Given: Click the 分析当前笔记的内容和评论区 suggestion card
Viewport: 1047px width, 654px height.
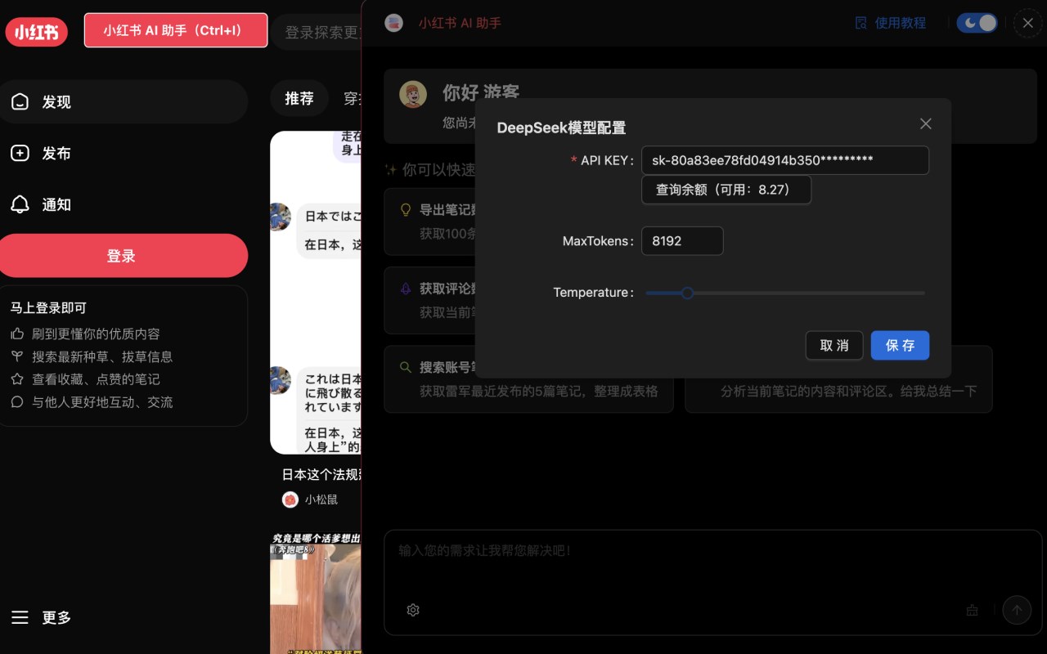Looking at the screenshot, I should [838, 379].
